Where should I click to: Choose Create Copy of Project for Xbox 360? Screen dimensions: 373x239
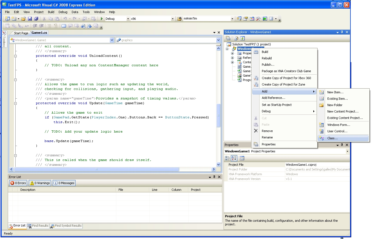point(284,78)
